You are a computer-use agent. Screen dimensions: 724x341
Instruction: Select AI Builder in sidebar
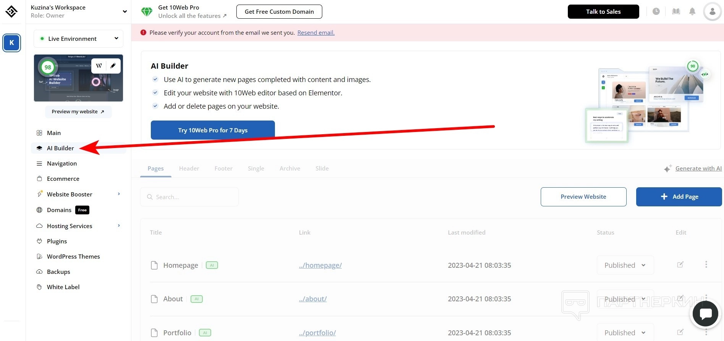(78, 148)
